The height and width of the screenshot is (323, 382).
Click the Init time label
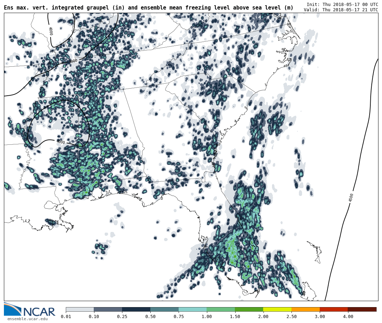[x=342, y=4]
